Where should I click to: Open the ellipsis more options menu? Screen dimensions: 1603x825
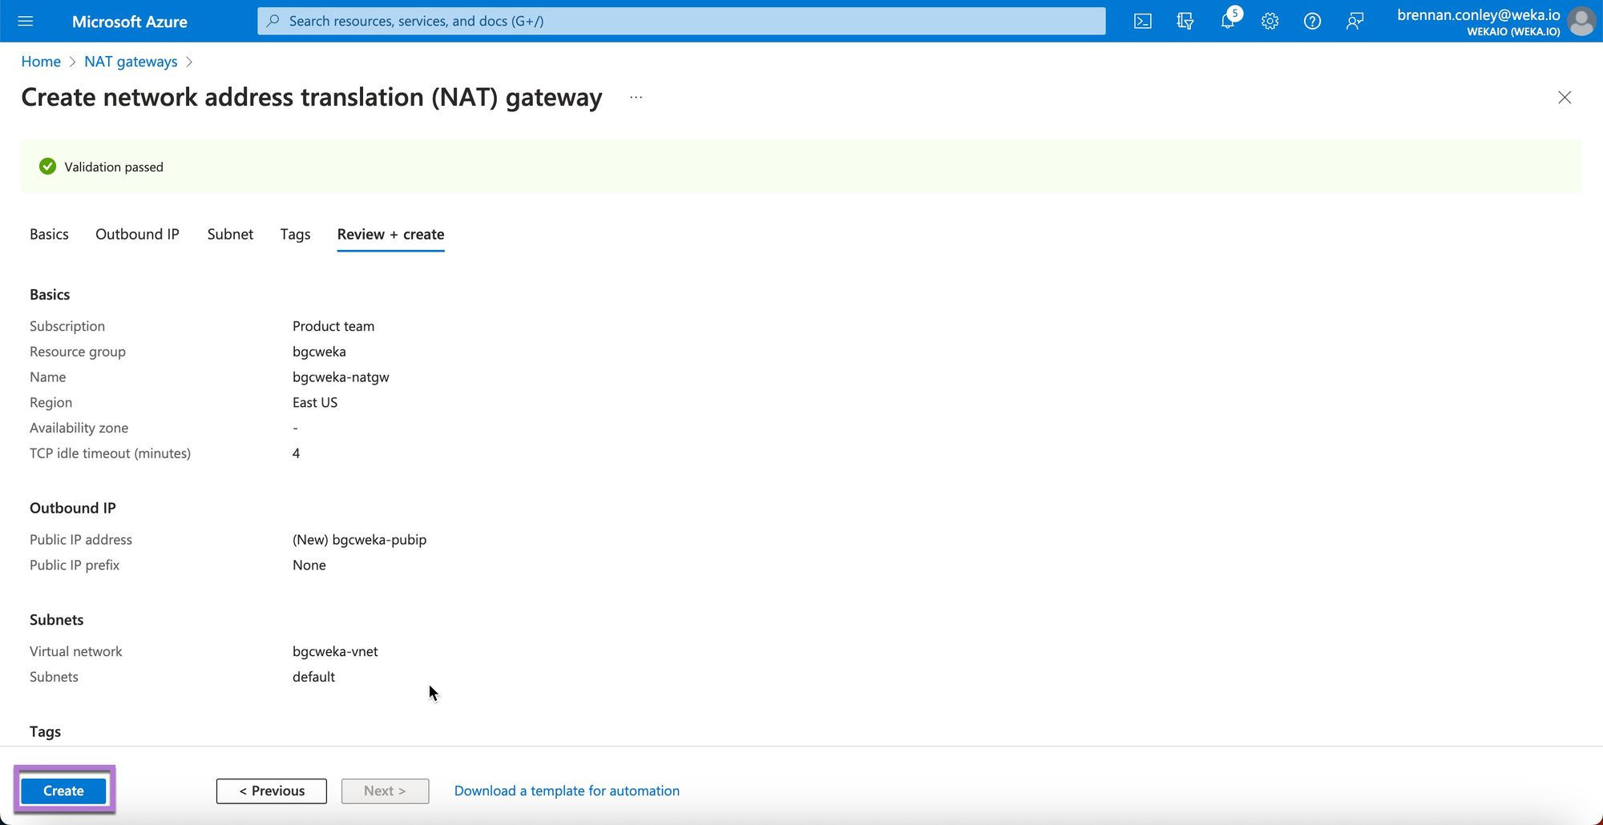pyautogui.click(x=636, y=97)
